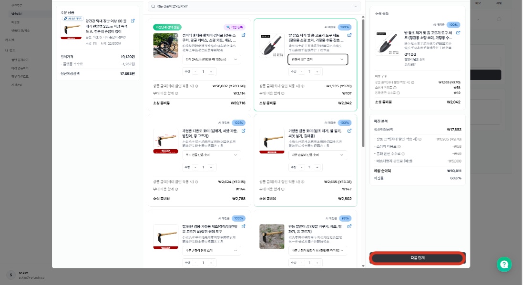Image resolution: width=532 pixels, height=285 pixels.
Task: Increase quantity on the wheelchair ramp card
Action: (x=211, y=71)
